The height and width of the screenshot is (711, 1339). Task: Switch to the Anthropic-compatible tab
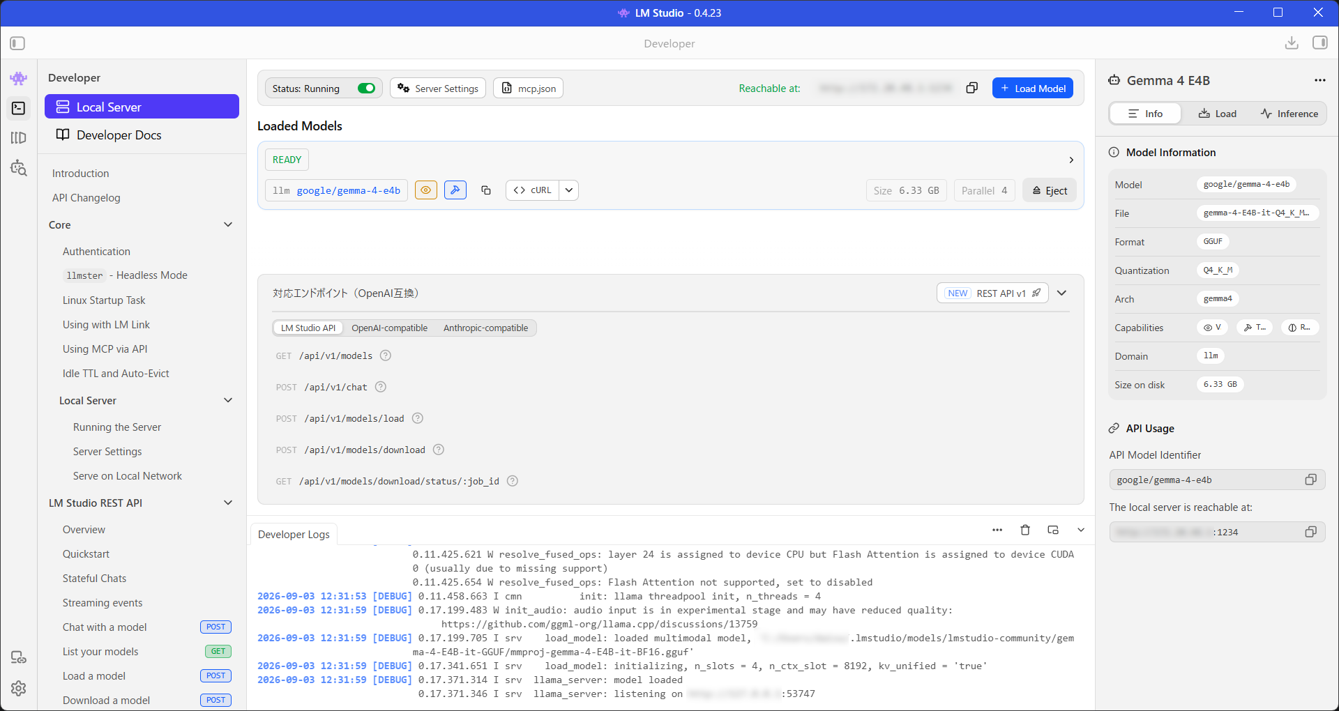[x=486, y=328]
